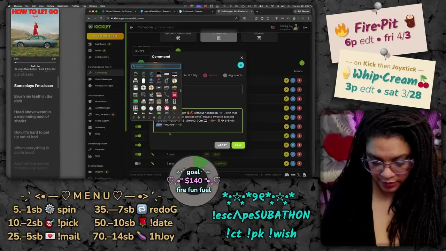The height and width of the screenshot is (251, 446).
Task: Click the SAVE button
Action: tap(238, 145)
